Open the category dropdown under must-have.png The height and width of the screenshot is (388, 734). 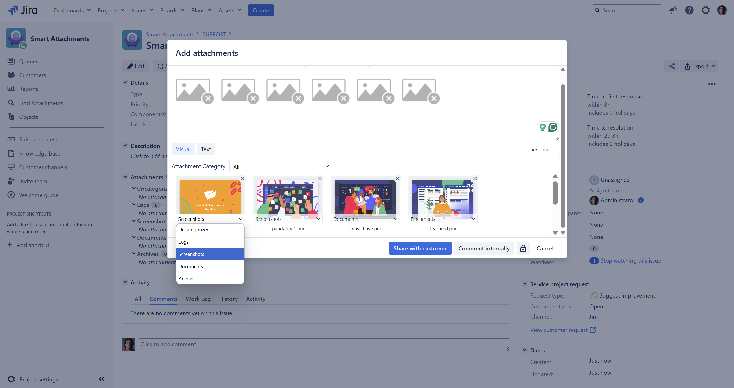tap(365, 219)
